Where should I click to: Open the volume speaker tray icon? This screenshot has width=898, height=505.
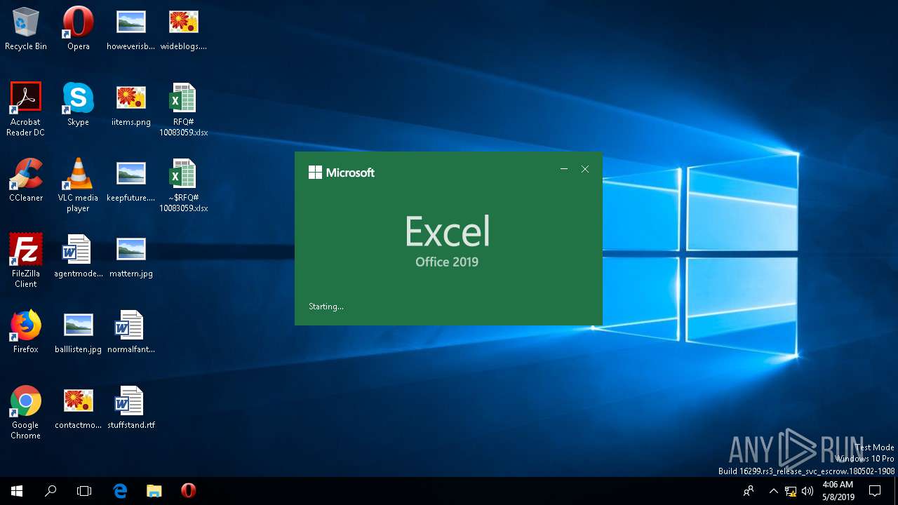(x=807, y=491)
